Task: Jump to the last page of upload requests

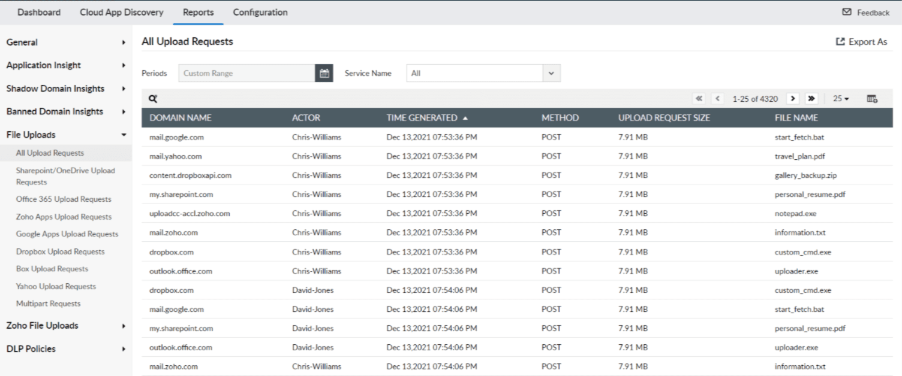Action: [x=811, y=98]
